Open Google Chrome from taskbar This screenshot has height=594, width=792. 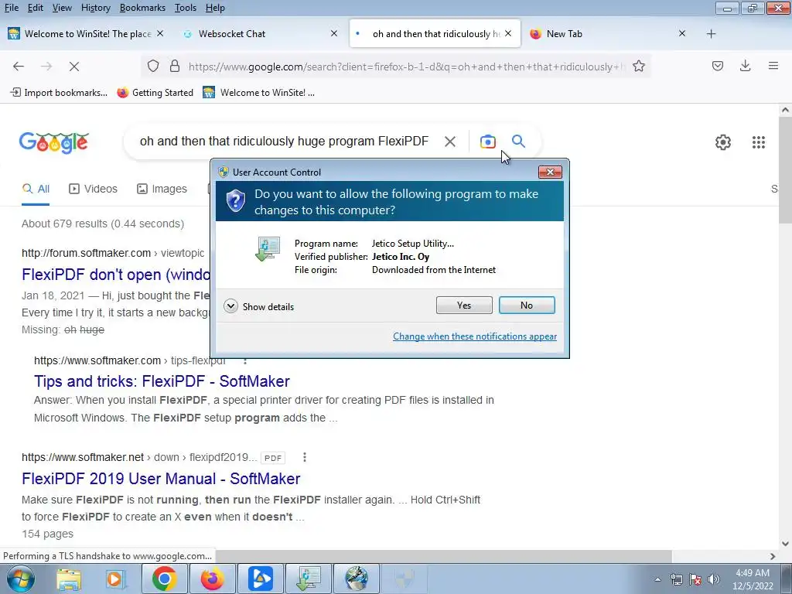coord(164,579)
